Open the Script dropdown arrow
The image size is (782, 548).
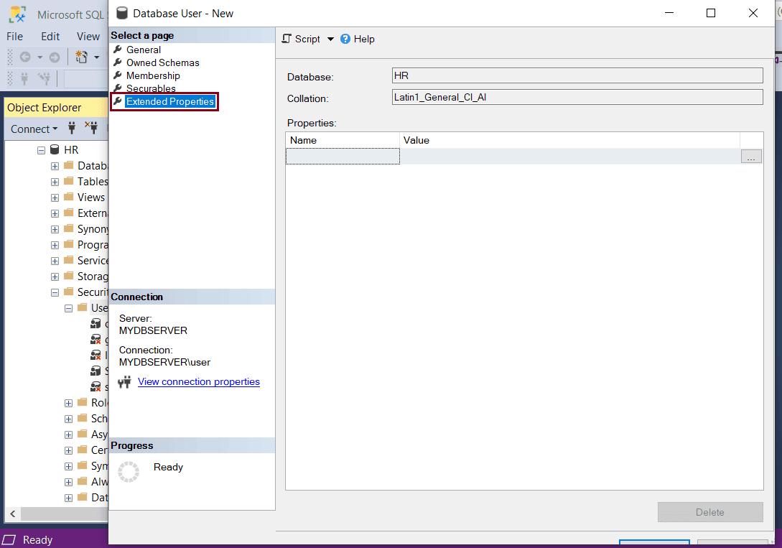tap(330, 39)
